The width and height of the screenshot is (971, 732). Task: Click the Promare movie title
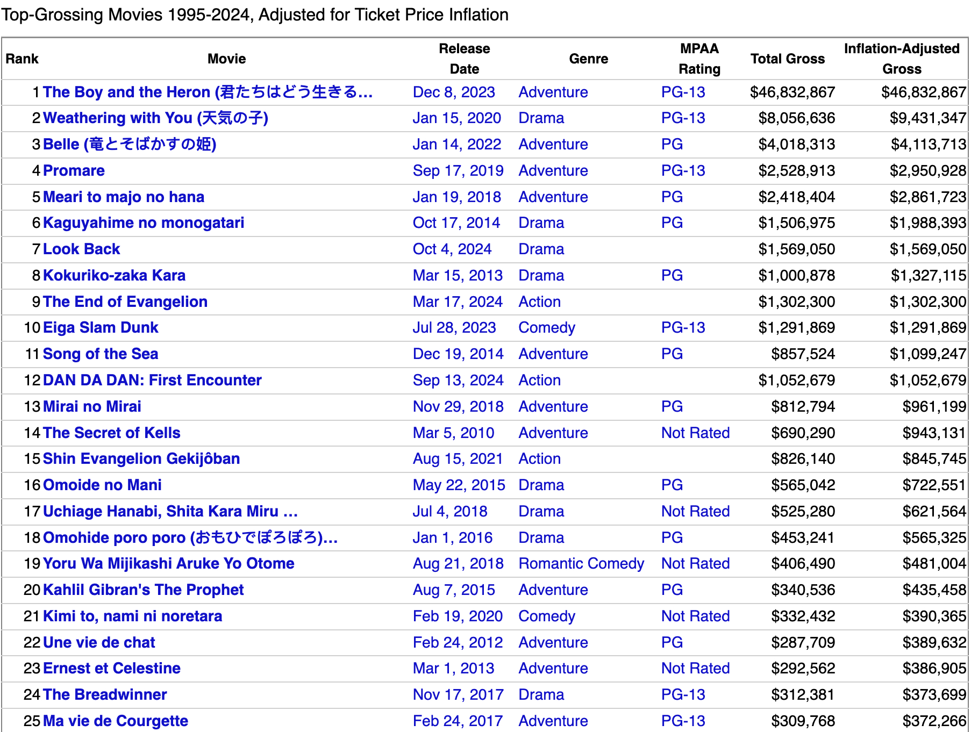[74, 170]
